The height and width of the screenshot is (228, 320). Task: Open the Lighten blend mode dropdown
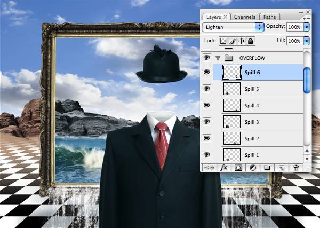233,27
